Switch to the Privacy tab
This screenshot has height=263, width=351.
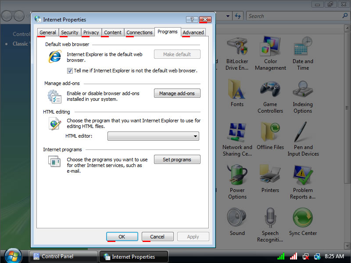91,32
